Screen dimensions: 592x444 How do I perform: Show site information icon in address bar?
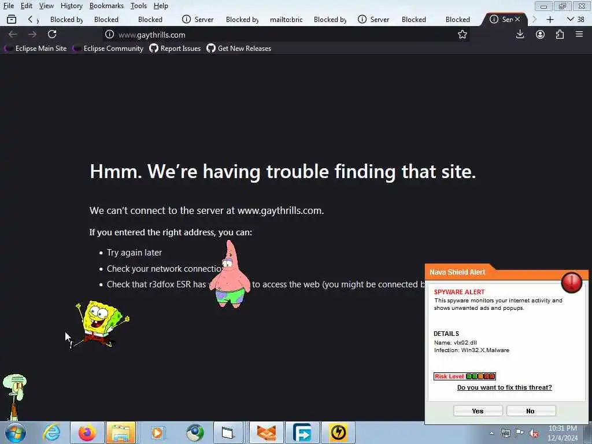click(x=109, y=34)
